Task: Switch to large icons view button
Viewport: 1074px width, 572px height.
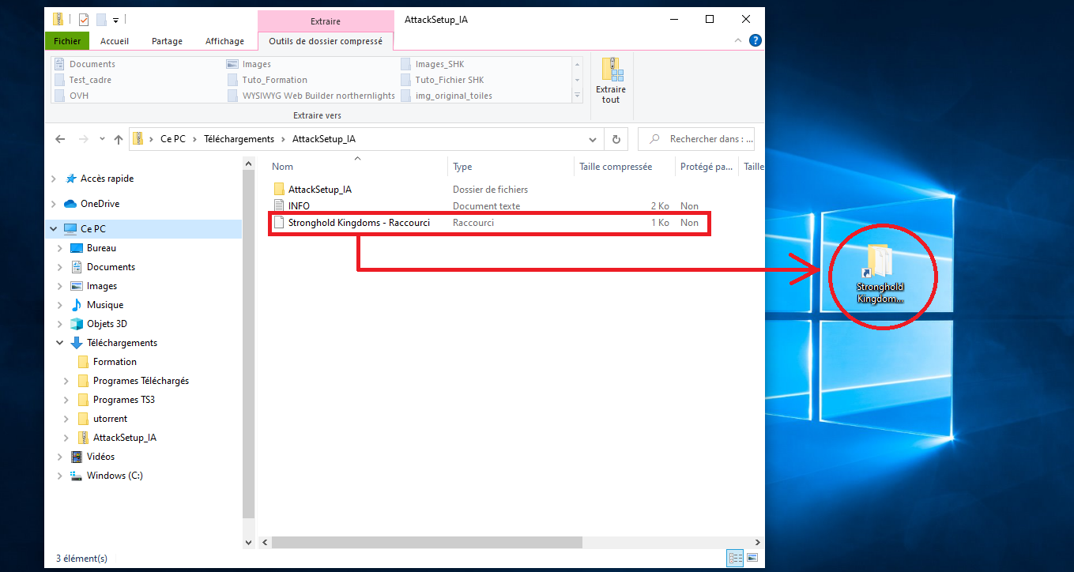Action: click(752, 558)
